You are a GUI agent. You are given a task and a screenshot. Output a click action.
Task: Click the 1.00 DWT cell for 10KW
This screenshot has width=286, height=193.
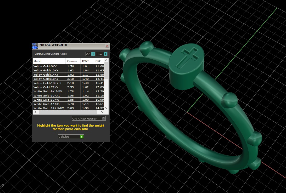[x=87, y=100]
